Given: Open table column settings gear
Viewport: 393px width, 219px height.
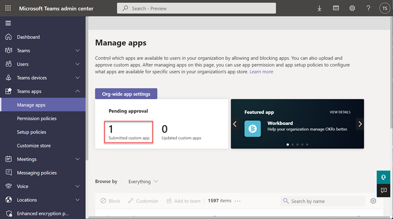Looking at the screenshot, I should [373, 201].
